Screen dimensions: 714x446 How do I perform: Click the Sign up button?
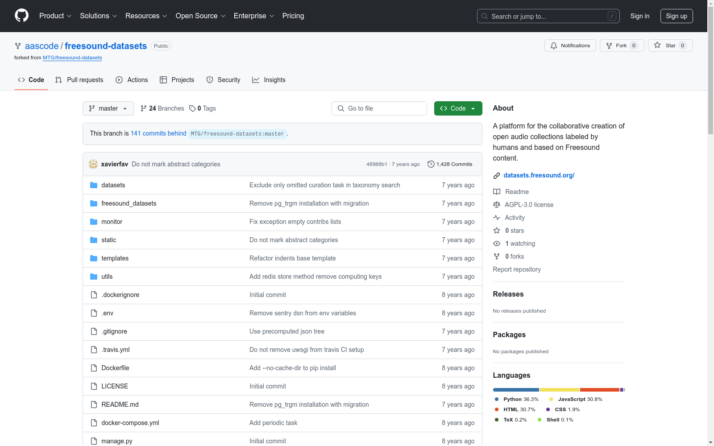pos(677,16)
